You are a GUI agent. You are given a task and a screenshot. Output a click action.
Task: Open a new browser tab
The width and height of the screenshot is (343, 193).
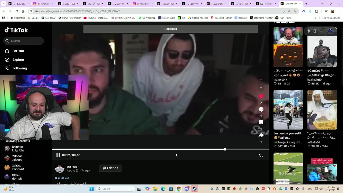click(x=306, y=4)
